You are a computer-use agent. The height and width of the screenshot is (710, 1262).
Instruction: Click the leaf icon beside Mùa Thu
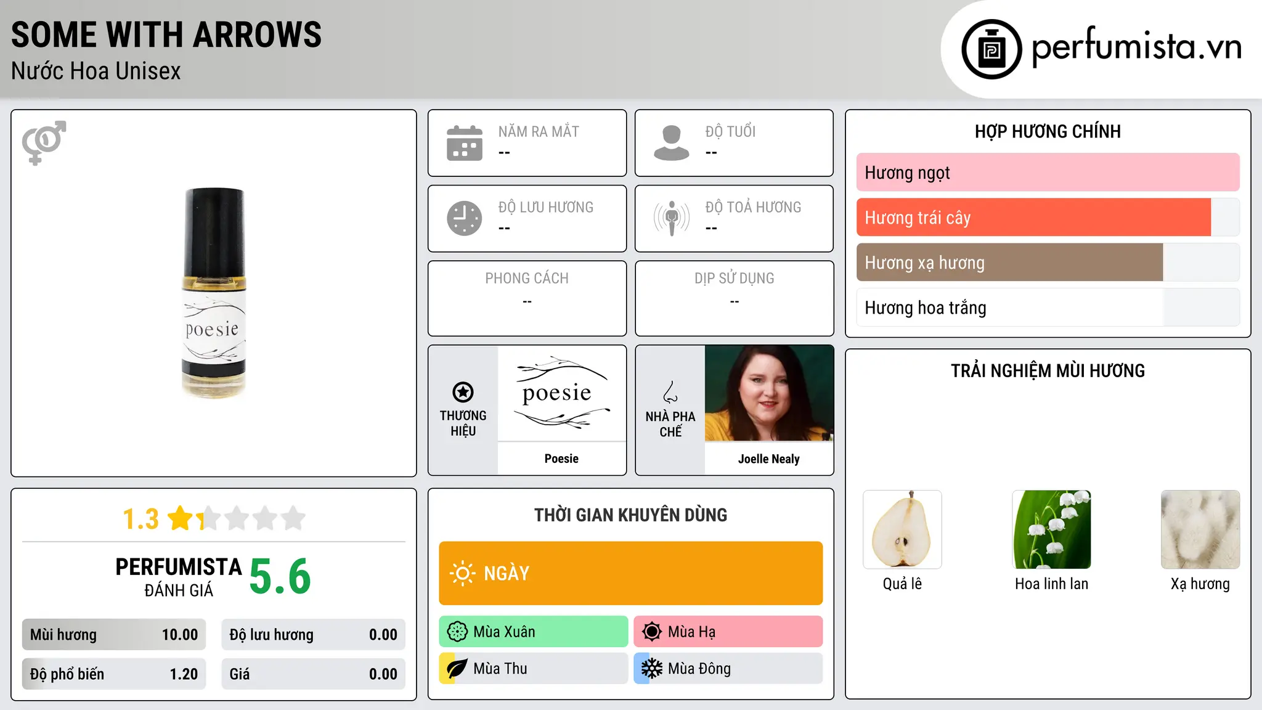click(457, 669)
